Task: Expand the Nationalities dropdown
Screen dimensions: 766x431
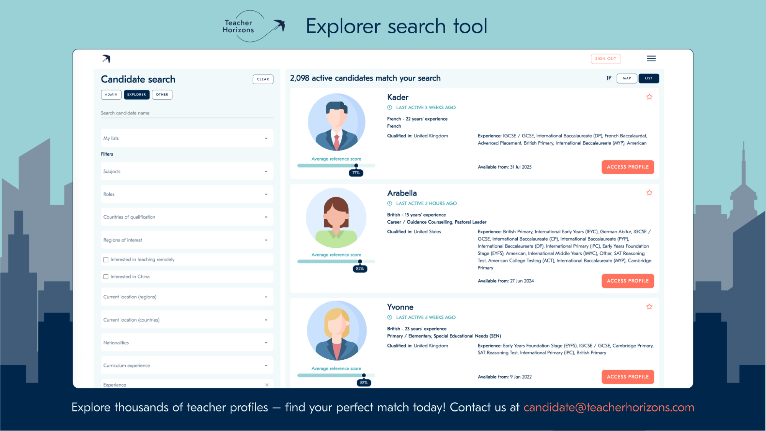Action: 187,343
